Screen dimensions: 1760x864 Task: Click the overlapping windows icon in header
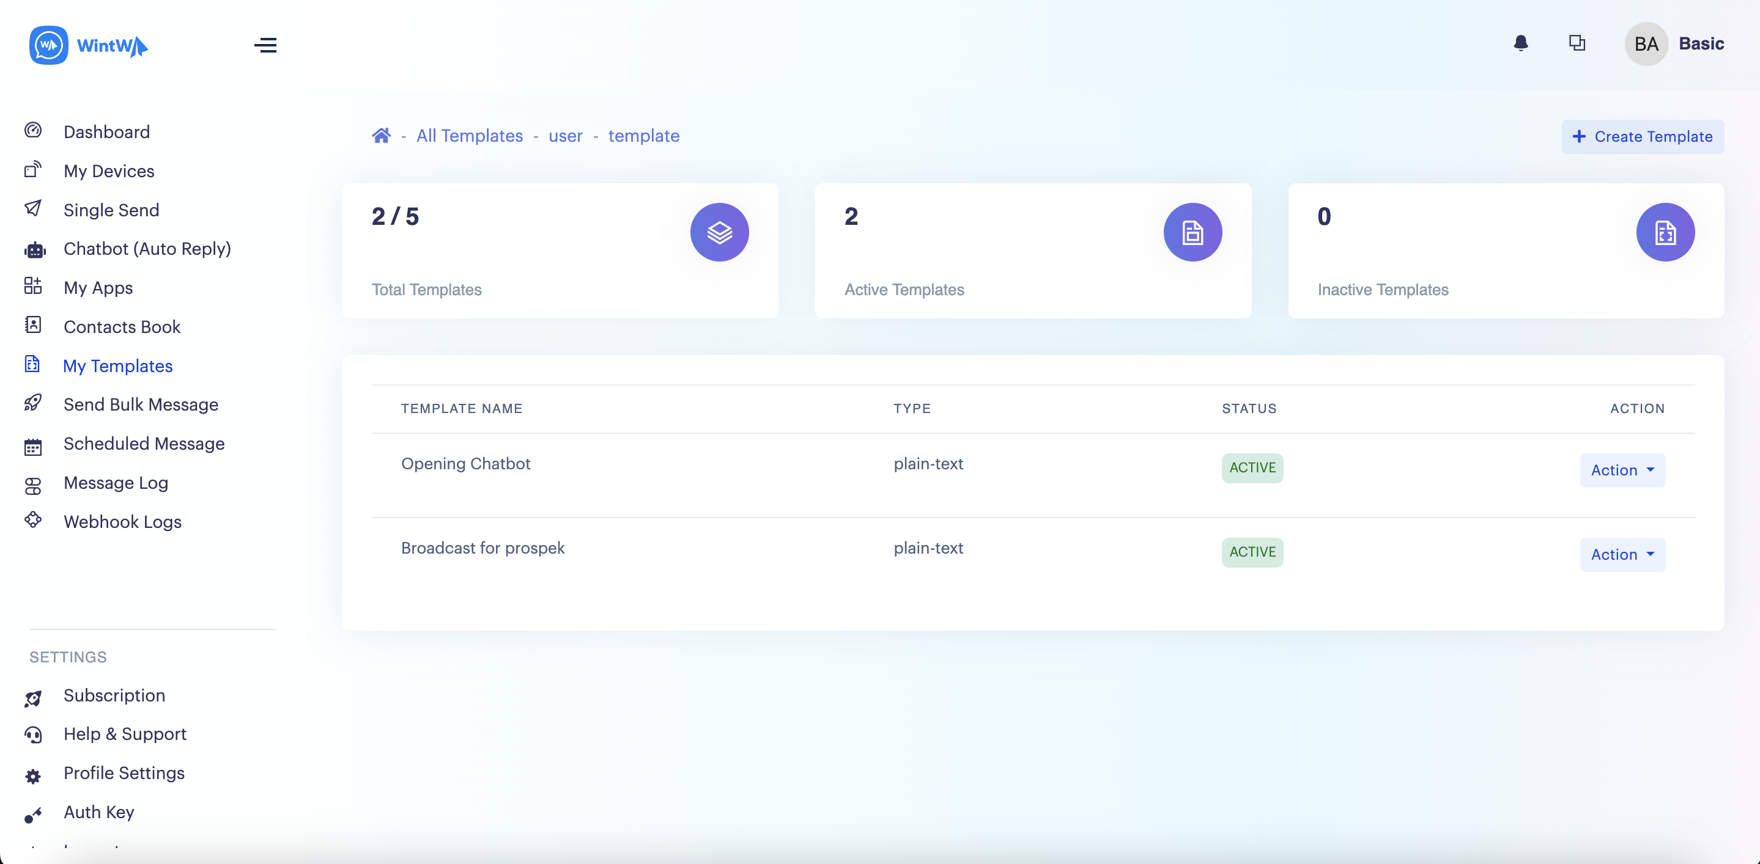click(1576, 43)
